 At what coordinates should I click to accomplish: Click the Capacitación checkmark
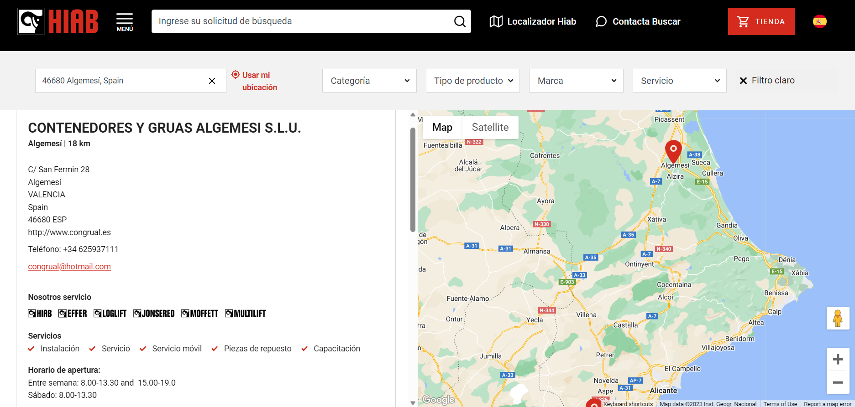pyautogui.click(x=304, y=349)
